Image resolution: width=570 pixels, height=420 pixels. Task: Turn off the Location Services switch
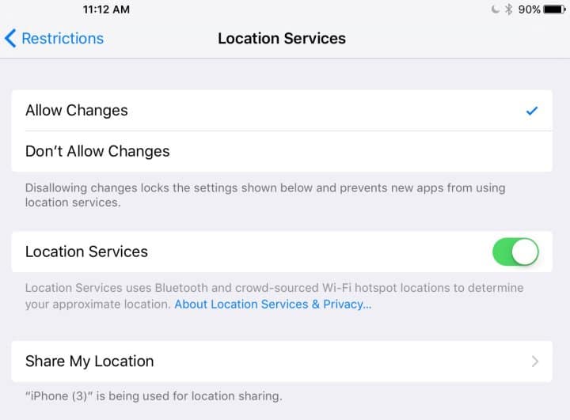(515, 252)
